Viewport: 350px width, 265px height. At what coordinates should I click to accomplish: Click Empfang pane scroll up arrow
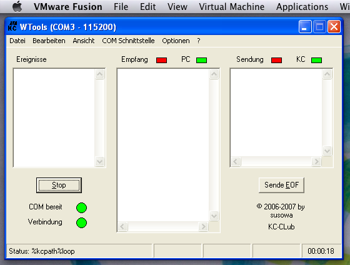[214, 74]
